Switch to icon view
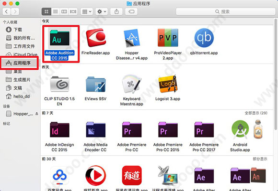The height and width of the screenshot is (191, 278). (x=46, y=11)
